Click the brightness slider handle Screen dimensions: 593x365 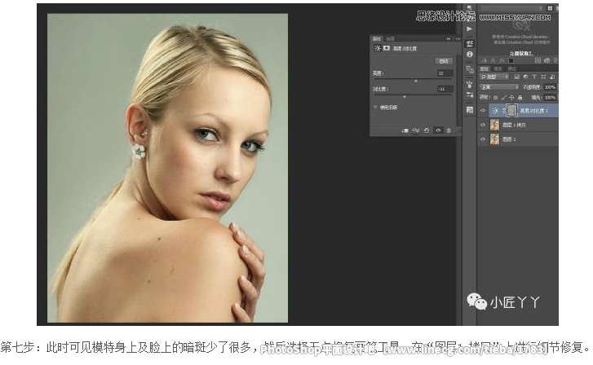pyautogui.click(x=416, y=81)
